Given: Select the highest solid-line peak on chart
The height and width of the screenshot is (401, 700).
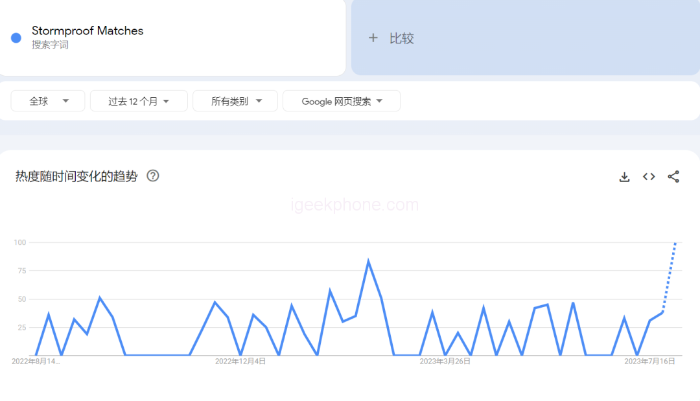Looking at the screenshot, I should pyautogui.click(x=368, y=262).
